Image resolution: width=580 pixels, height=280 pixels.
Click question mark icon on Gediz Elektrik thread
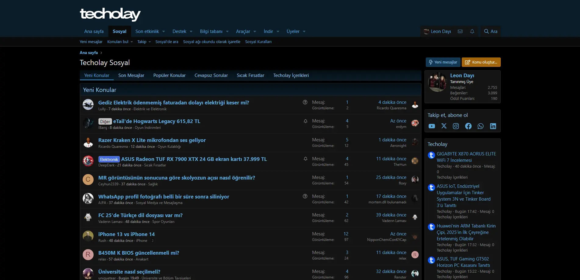pyautogui.click(x=305, y=102)
